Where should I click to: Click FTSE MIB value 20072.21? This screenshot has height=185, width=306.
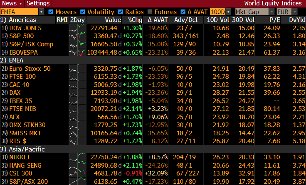click(x=104, y=109)
